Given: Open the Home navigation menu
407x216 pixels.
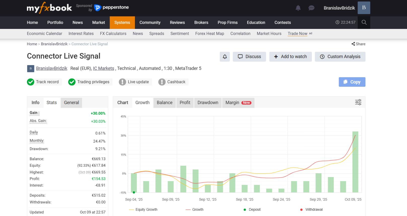Looking at the screenshot, I should pos(32,23).
